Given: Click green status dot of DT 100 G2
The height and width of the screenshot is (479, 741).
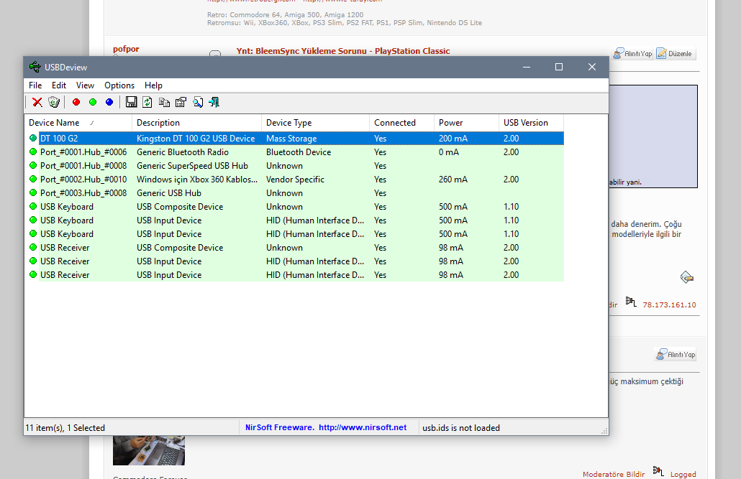Looking at the screenshot, I should point(33,138).
